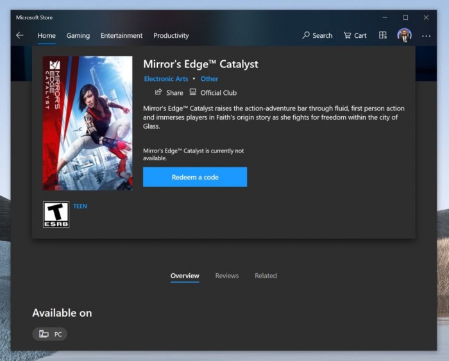Click the Mirror's Edge cover art
Viewport: 449px width, 361px height.
point(87,123)
